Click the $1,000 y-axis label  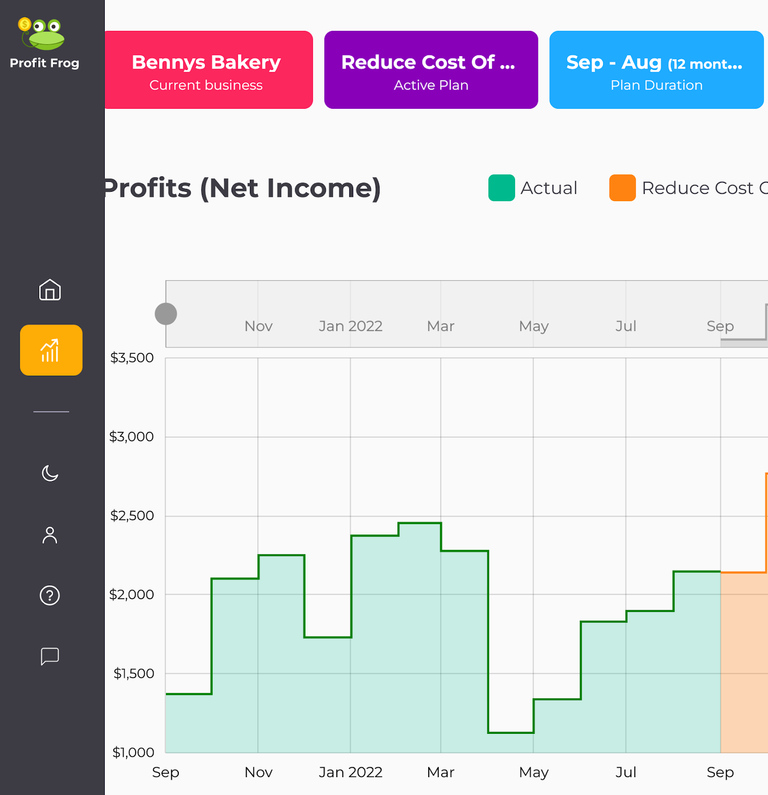coord(133,752)
